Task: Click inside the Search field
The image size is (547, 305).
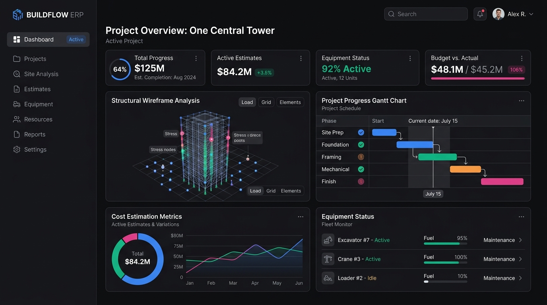Action: click(426, 14)
